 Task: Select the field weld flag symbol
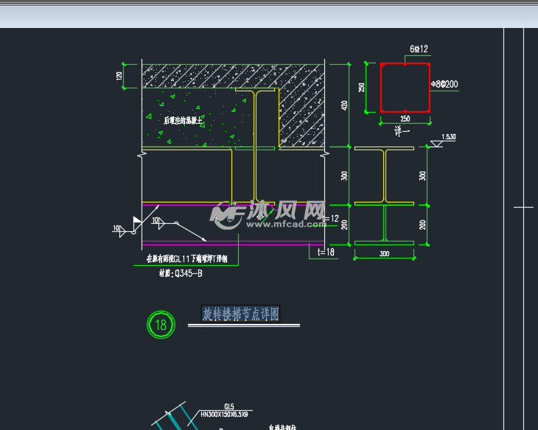137,220
